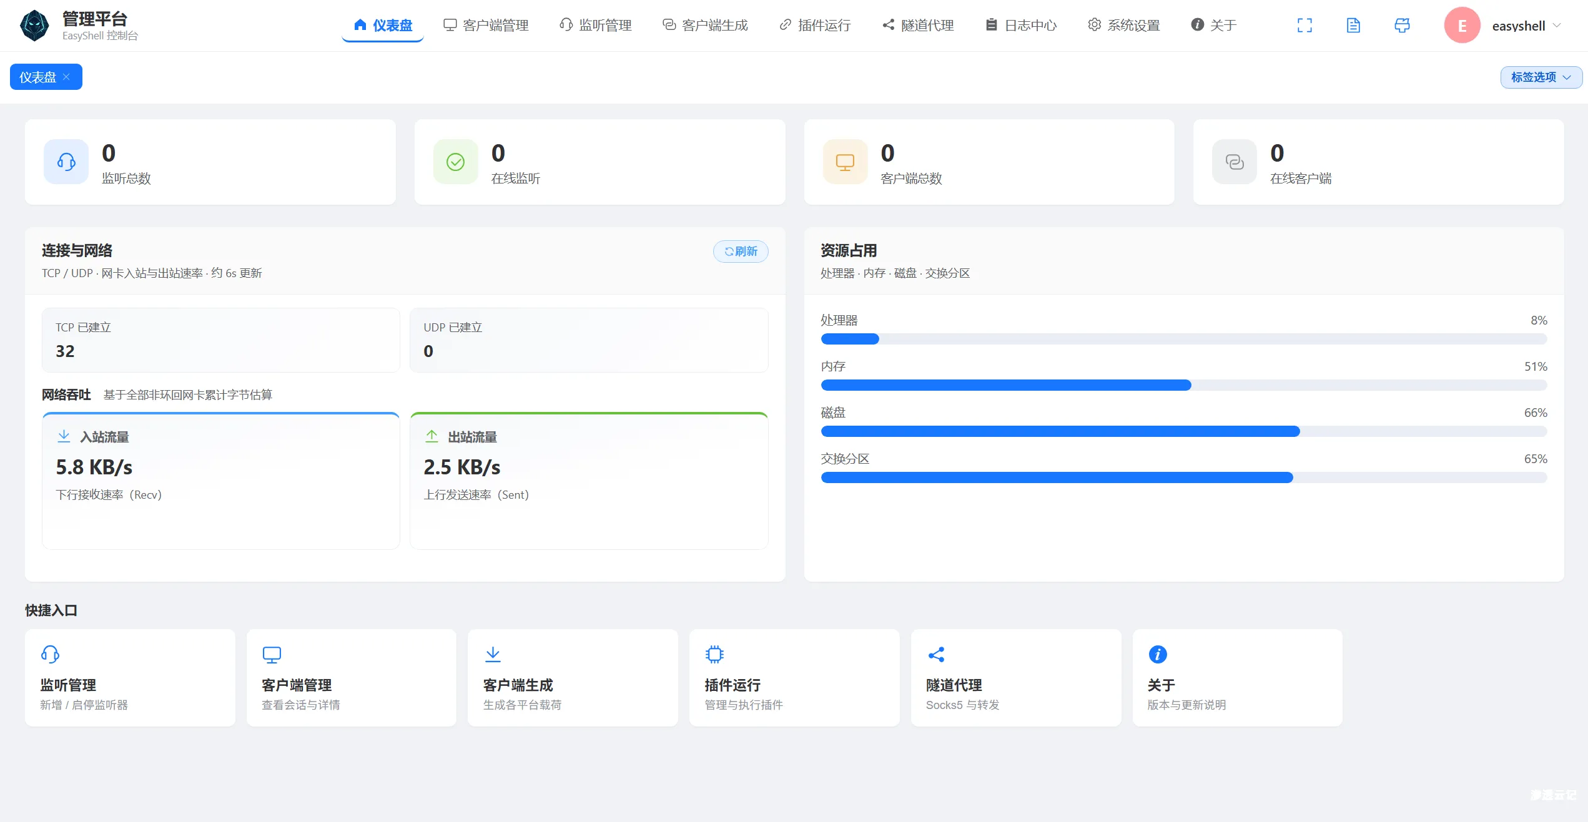The height and width of the screenshot is (822, 1588).
Task: Click the printer-like header icon
Action: (x=1402, y=26)
